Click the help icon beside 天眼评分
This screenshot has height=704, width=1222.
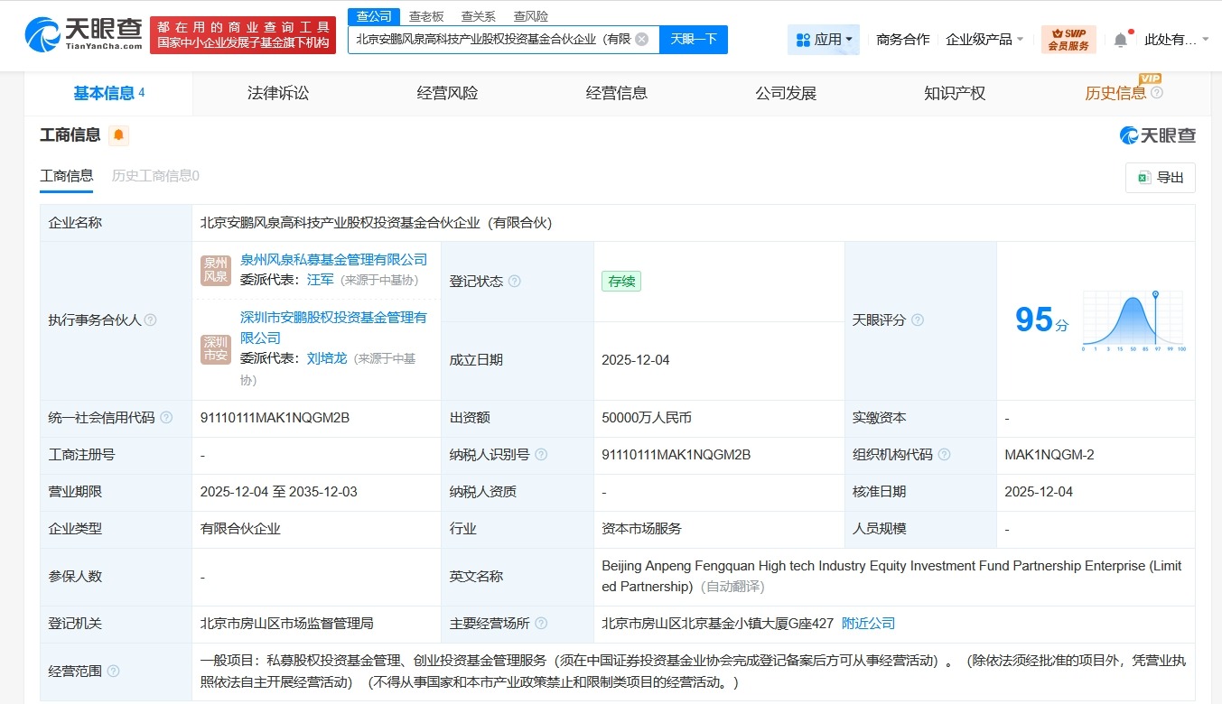(918, 320)
